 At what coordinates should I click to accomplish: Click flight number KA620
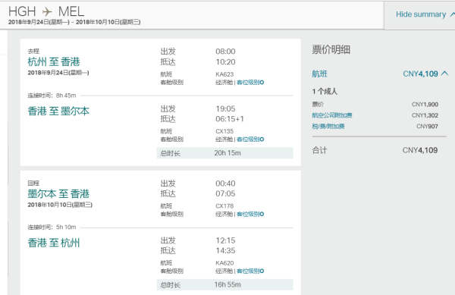[x=224, y=263]
